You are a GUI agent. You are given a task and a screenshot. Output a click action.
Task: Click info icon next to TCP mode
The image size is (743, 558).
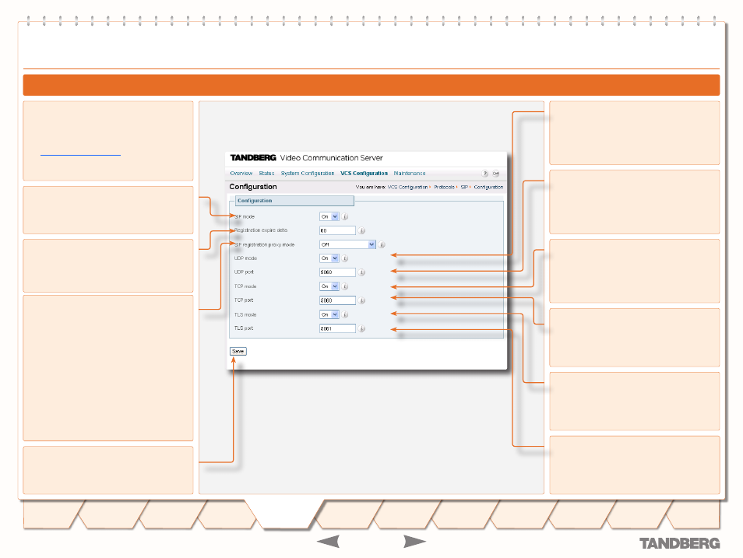tap(346, 286)
